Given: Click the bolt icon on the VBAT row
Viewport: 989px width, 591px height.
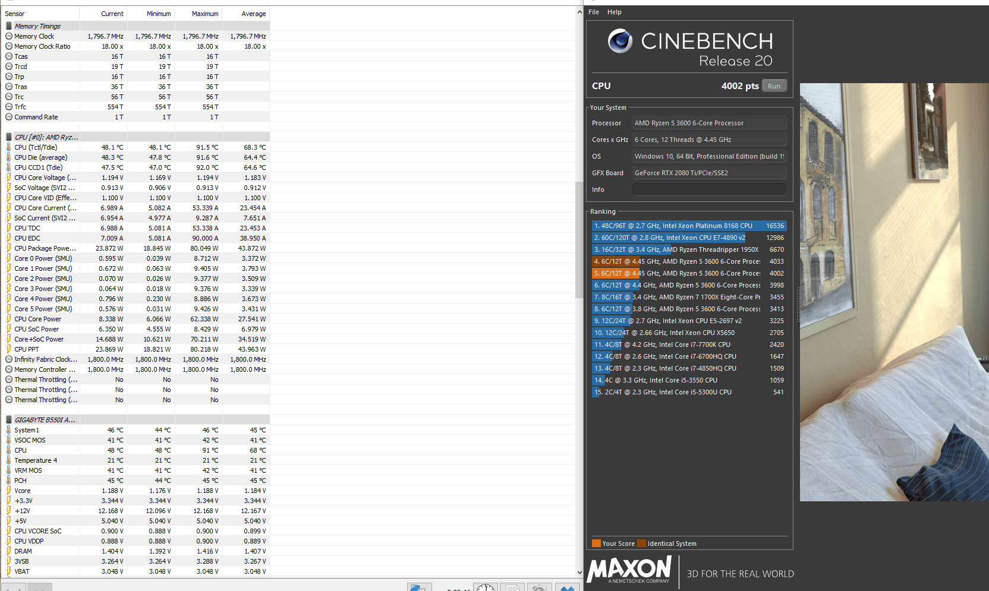Looking at the screenshot, I should (x=9, y=571).
